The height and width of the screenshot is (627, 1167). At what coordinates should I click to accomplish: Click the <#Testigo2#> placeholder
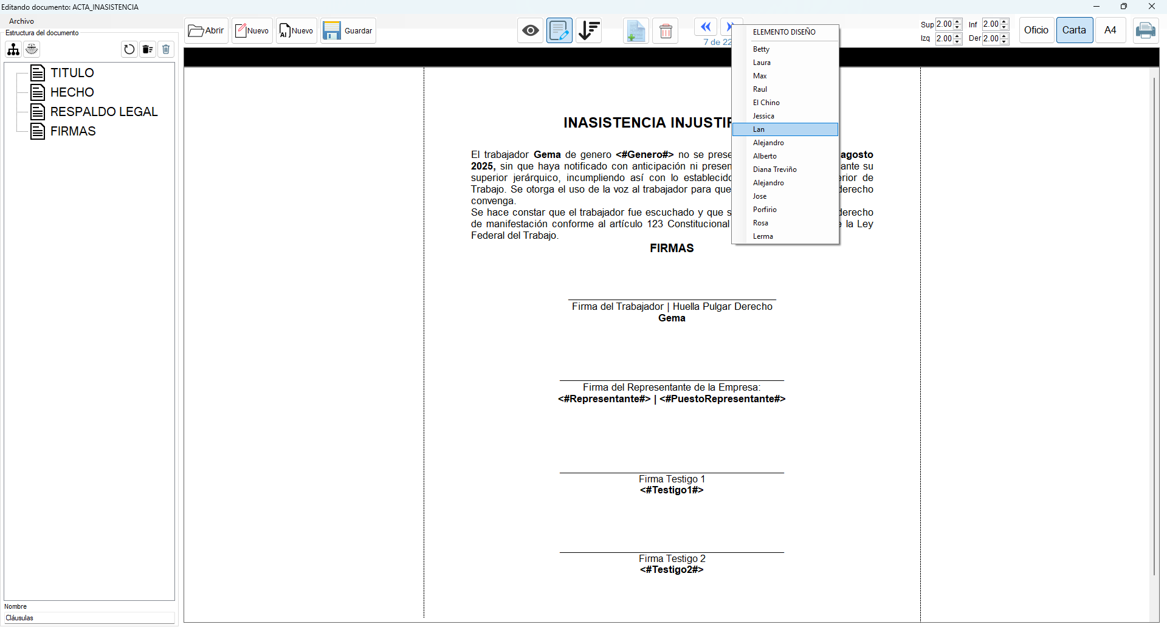[672, 570]
